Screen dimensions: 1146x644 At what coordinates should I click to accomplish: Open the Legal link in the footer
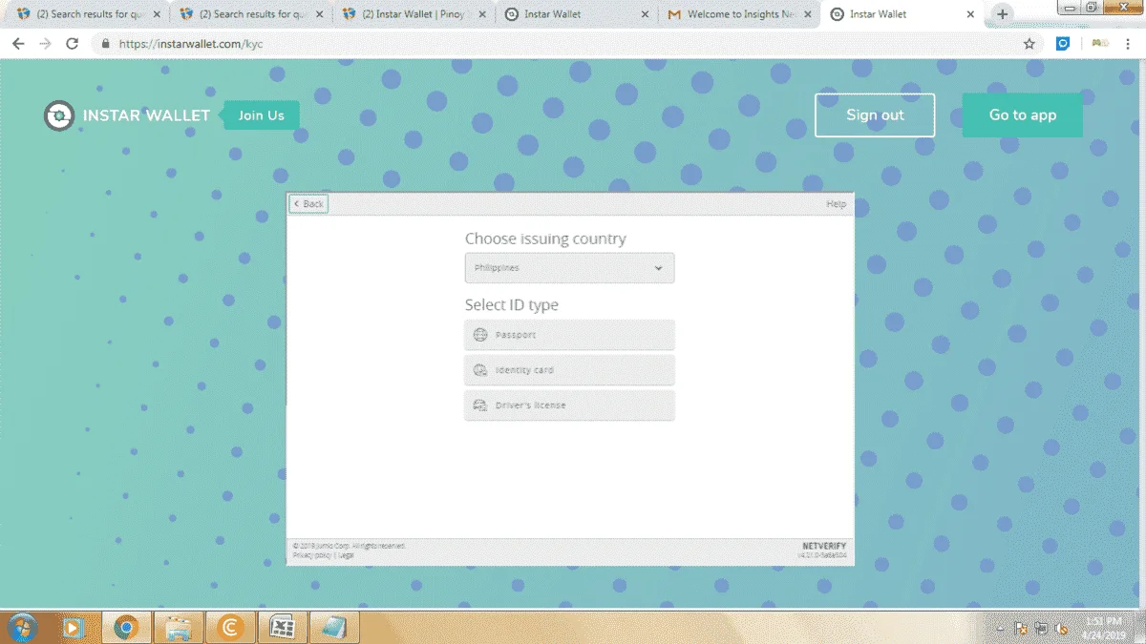[x=346, y=554]
